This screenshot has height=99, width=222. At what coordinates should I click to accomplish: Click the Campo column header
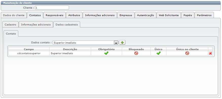(29, 49)
